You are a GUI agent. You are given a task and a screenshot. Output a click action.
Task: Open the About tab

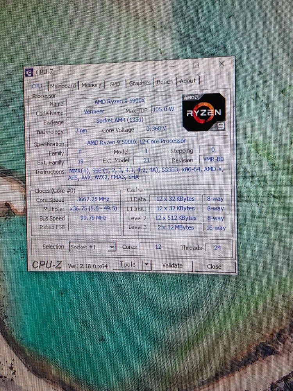click(188, 81)
